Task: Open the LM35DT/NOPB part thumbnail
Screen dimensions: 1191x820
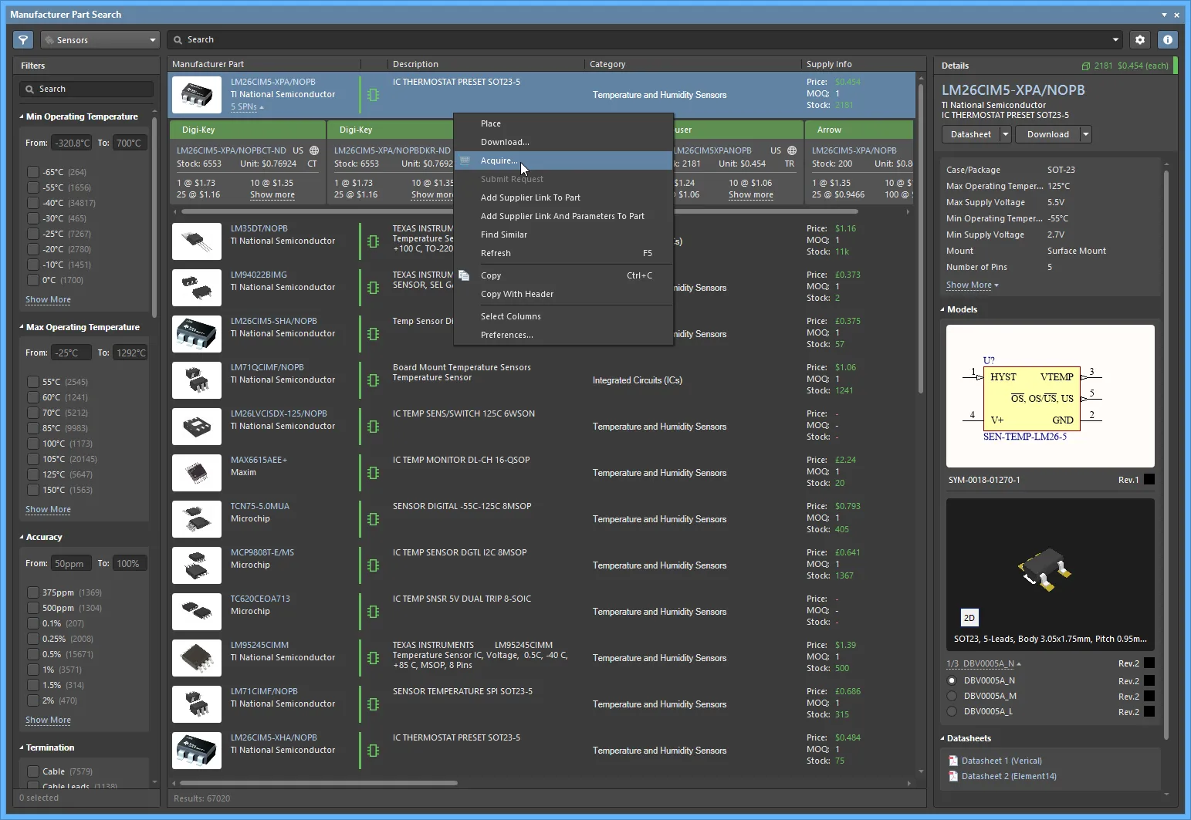Action: (197, 241)
